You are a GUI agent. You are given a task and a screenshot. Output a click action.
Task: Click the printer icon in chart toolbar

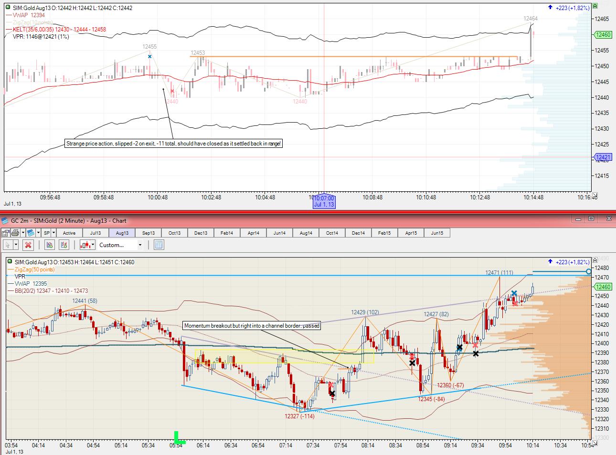tap(14, 233)
